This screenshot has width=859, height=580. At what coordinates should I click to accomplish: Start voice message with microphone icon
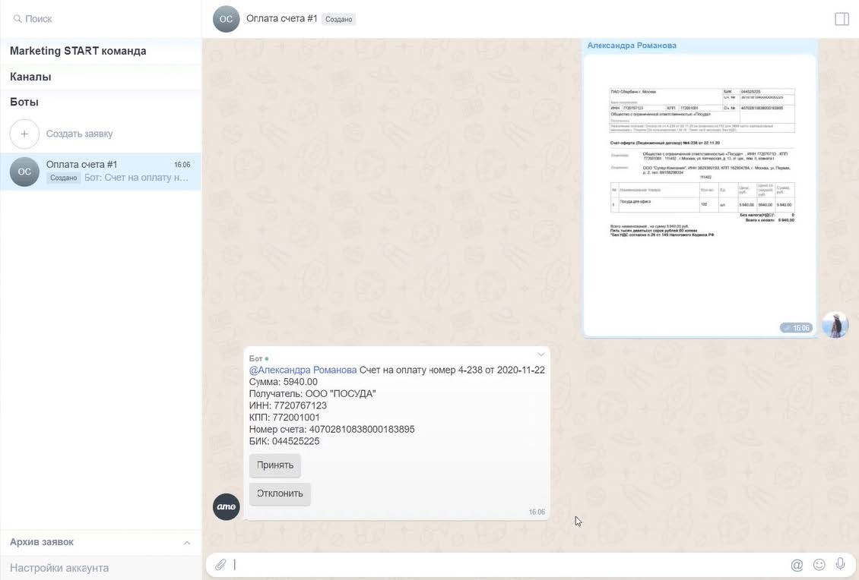(841, 564)
